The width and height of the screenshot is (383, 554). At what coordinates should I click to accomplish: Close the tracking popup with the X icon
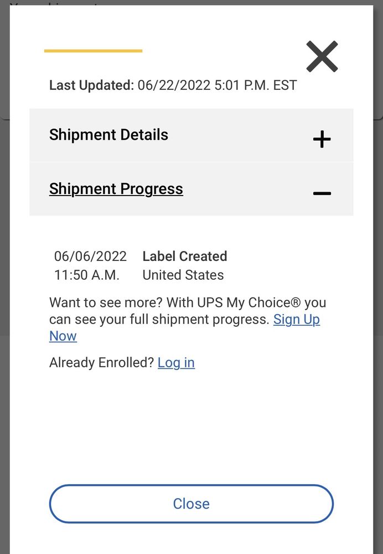pos(322,57)
